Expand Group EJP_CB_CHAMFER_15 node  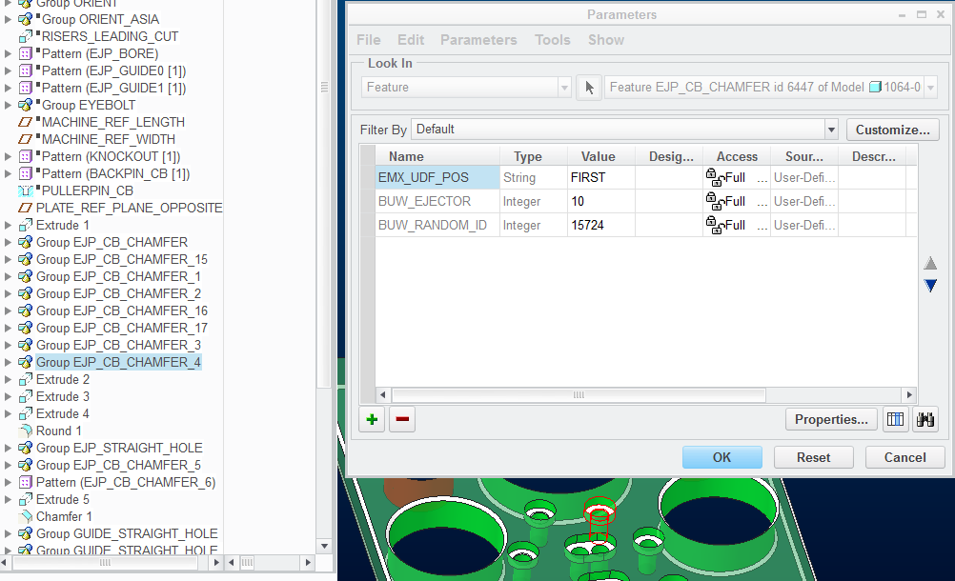(x=8, y=259)
